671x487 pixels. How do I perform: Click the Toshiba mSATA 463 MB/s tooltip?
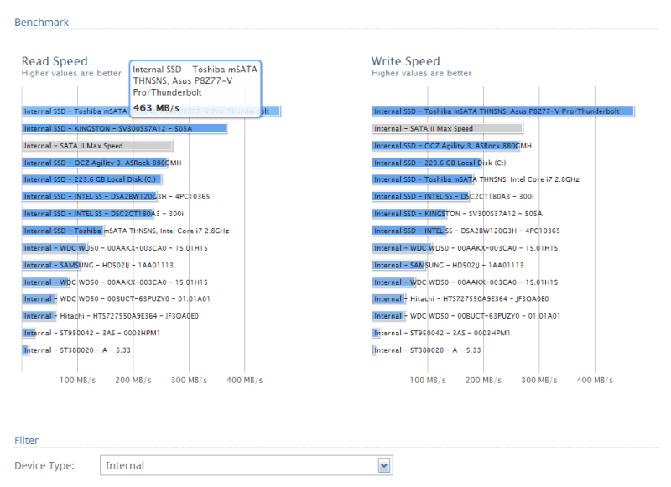click(x=195, y=89)
